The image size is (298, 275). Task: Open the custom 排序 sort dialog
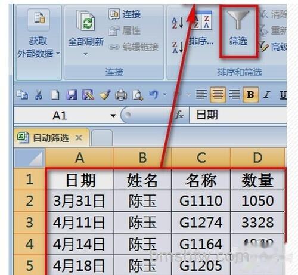pyautogui.click(x=201, y=28)
